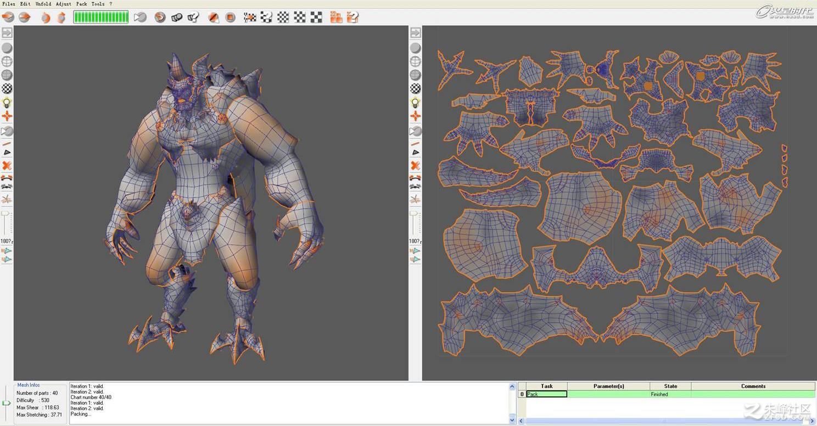Click the orange spiral unfold icon
This screenshot has width=817, height=426.
pyautogui.click(x=160, y=18)
